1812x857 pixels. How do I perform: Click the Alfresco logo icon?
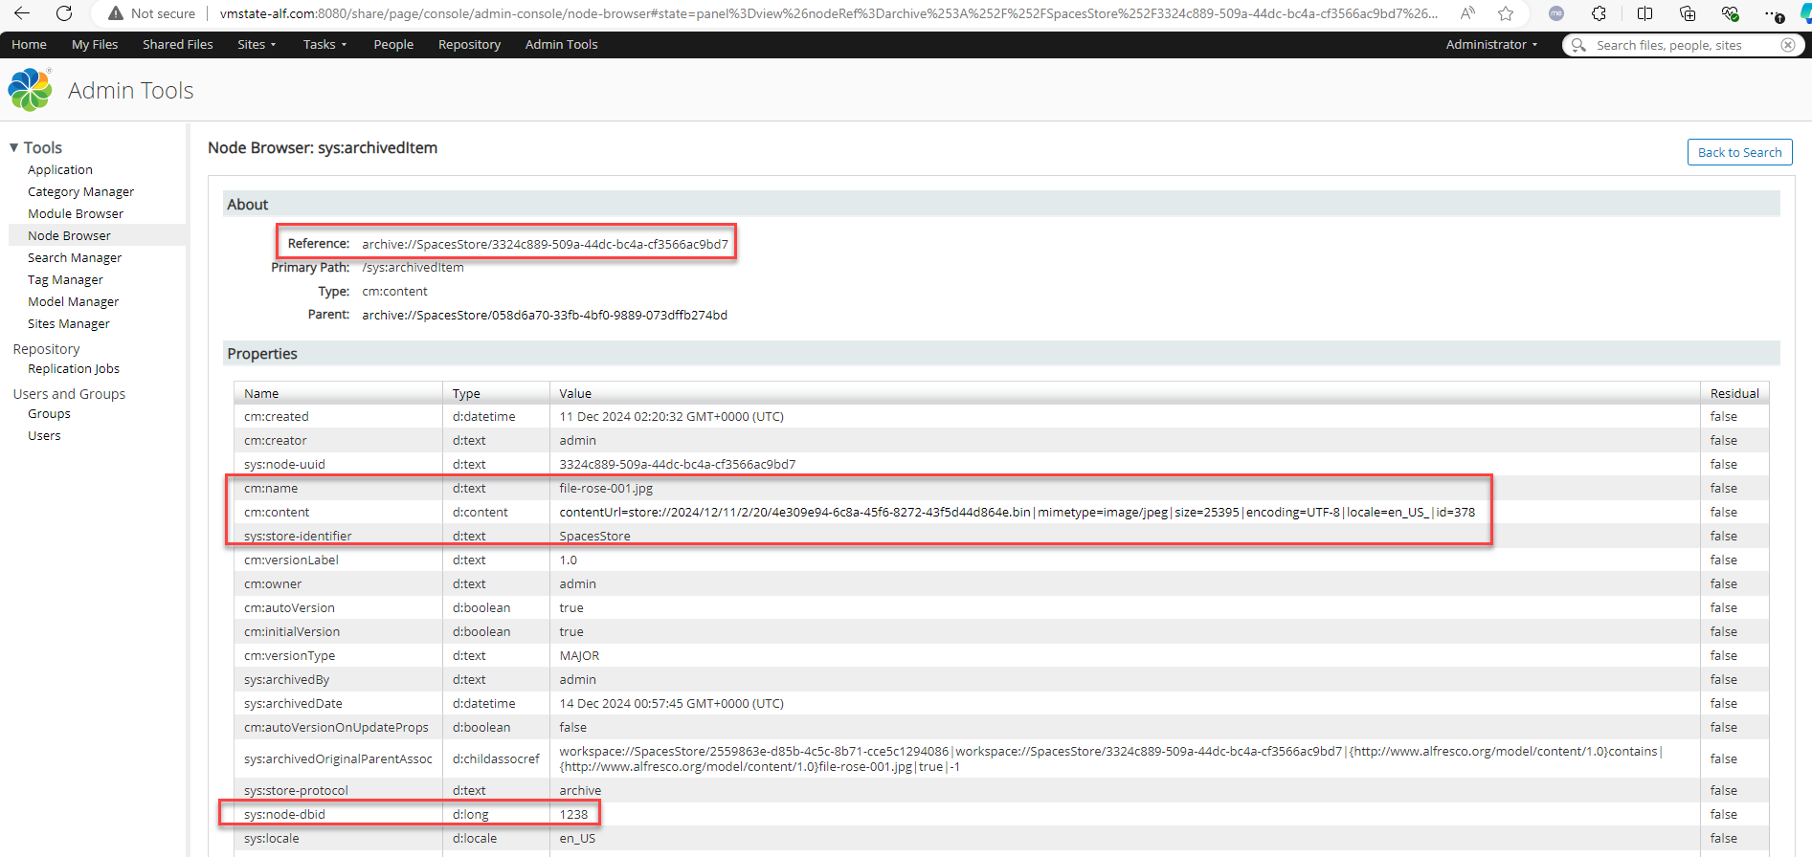(30, 90)
